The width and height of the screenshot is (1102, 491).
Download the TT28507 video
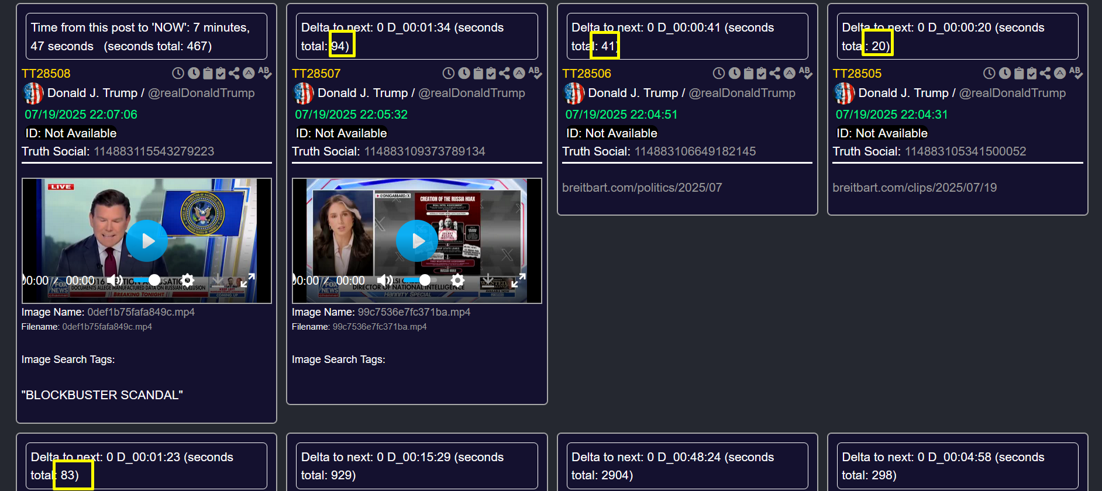click(488, 280)
